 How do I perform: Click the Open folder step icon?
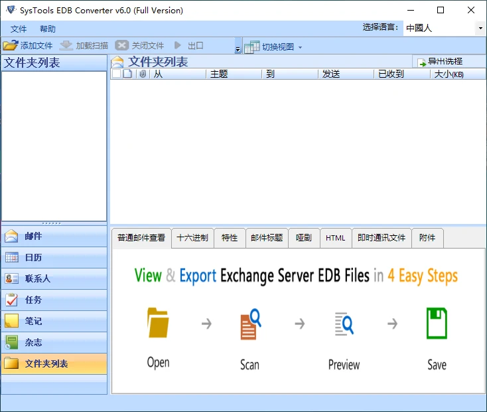point(158,323)
